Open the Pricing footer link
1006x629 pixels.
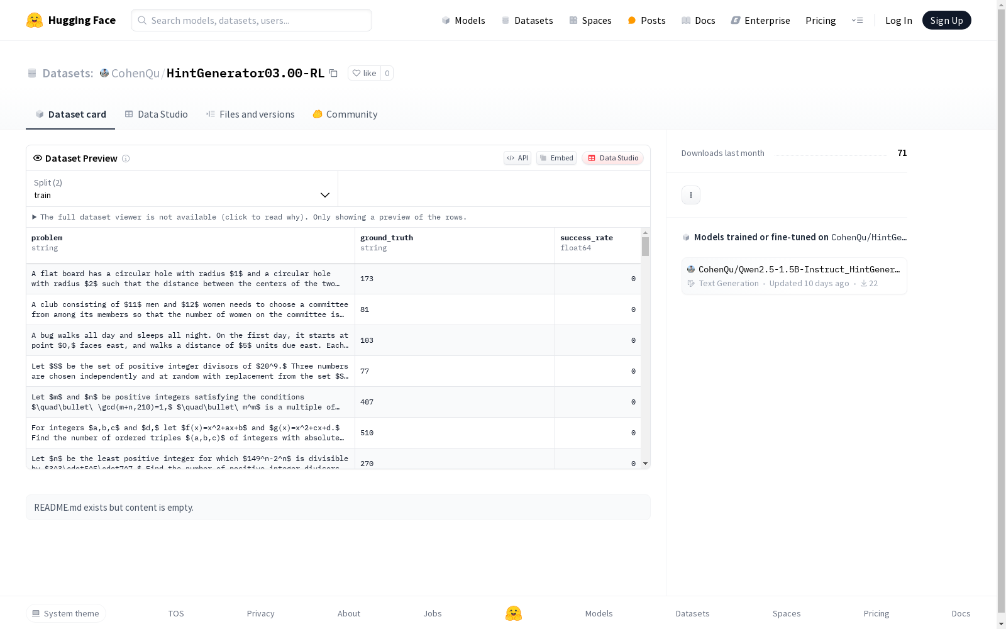click(876, 613)
